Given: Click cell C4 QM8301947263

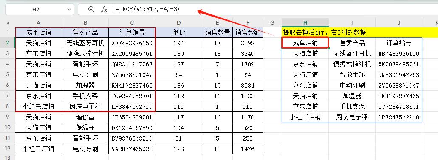Looking at the screenshot, I should pos(132,64).
